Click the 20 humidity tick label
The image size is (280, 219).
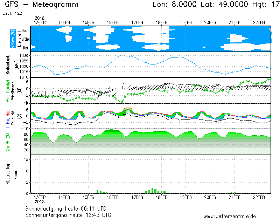pos(26,150)
